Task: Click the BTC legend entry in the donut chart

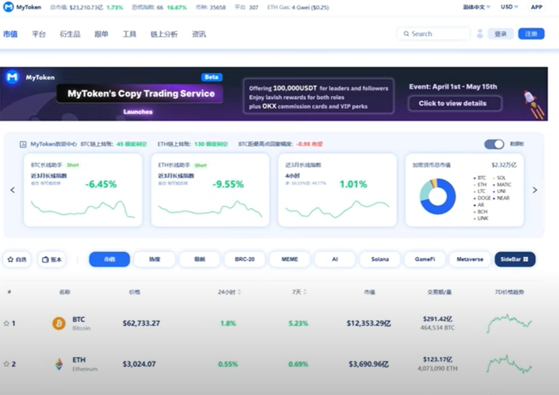Action: pos(479,178)
